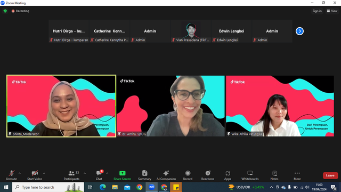The image size is (341, 192).
Task: Select Vian Prasadana participant tile
Action: tap(191, 31)
